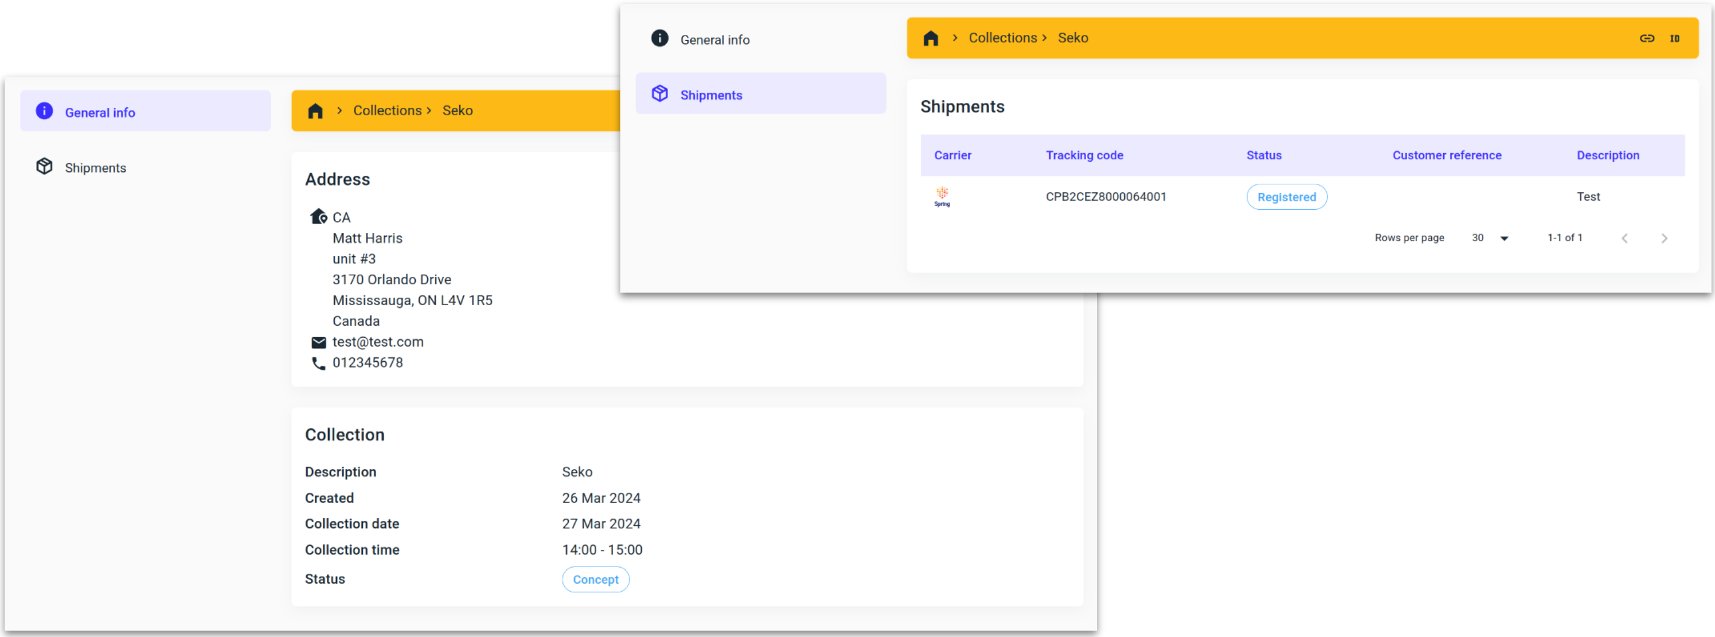The height and width of the screenshot is (637, 1715).
Task: Click the home icon above the Shipments table
Action: tap(931, 38)
